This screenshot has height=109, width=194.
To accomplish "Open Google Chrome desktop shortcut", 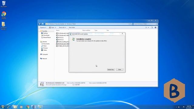I will tap(4, 15).
